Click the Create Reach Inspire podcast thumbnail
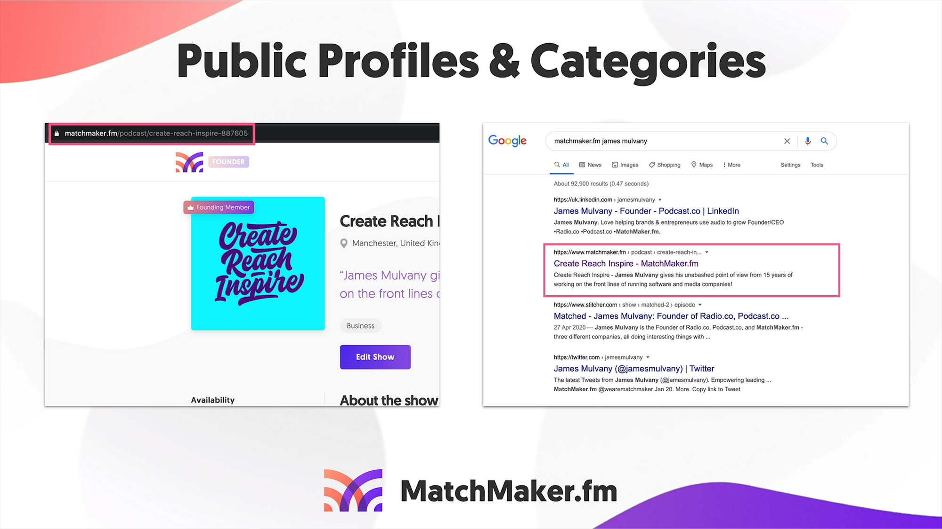 coord(258,263)
